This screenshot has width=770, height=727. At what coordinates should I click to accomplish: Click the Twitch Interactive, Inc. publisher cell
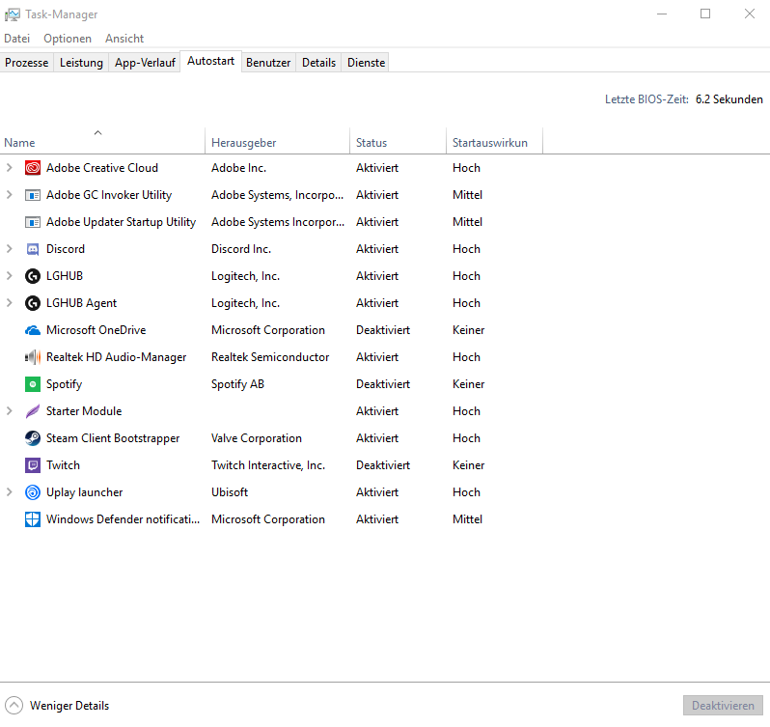pyautogui.click(x=268, y=465)
